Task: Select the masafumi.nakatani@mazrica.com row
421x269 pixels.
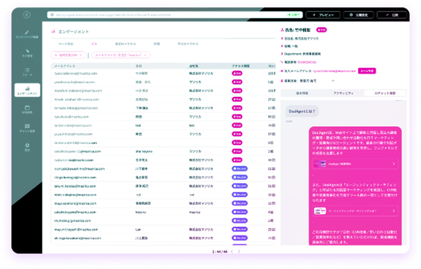Action: 163,90
